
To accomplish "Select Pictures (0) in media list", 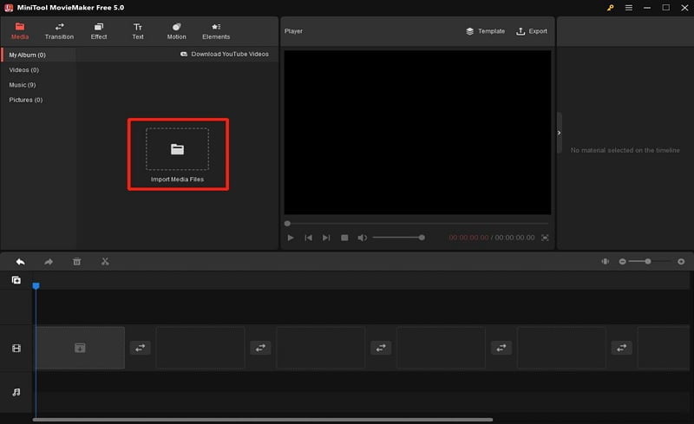I will click(x=26, y=100).
